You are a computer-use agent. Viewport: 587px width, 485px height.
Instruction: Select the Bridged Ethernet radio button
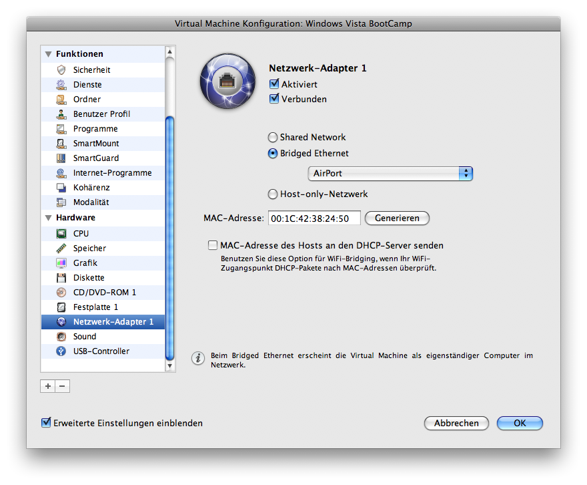[x=273, y=154]
